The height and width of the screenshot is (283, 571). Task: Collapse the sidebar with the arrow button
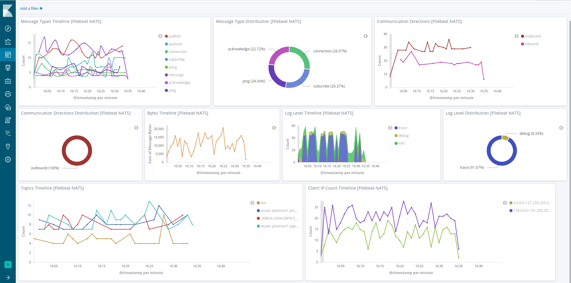tap(8, 278)
